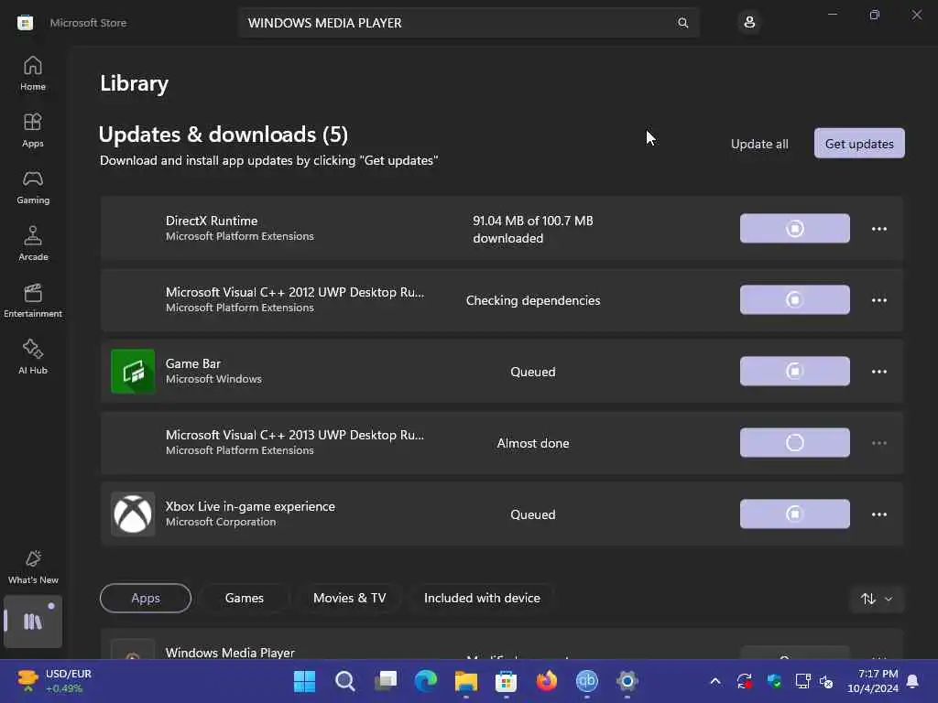Open File Explorer from taskbar
This screenshot has width=938, height=703.
tap(466, 681)
